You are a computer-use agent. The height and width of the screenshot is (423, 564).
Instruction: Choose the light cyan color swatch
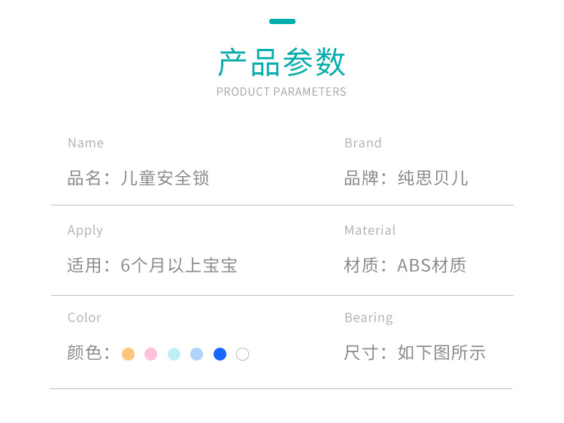[174, 354]
